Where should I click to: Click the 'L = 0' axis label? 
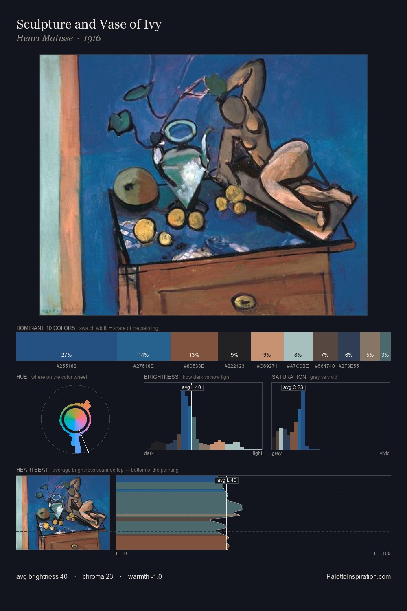click(121, 554)
